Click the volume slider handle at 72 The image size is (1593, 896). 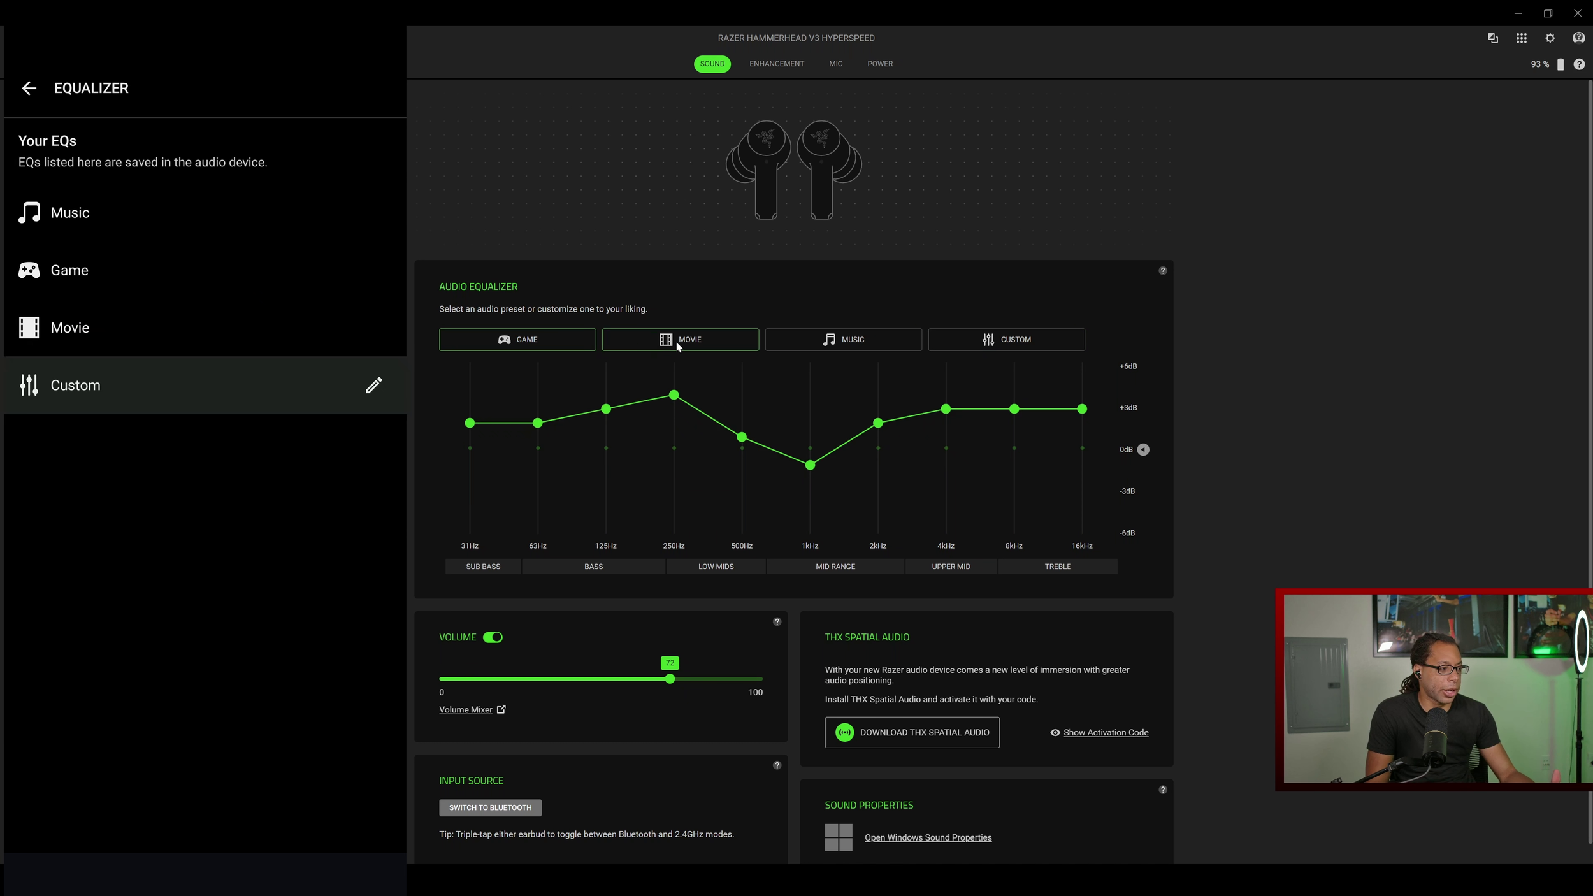(670, 679)
